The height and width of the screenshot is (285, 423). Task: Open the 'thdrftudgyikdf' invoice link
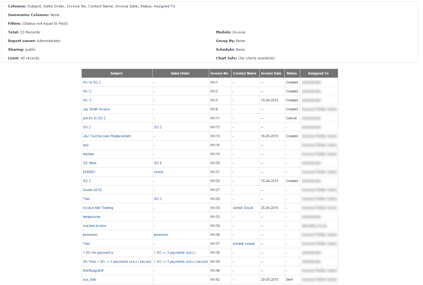[x=93, y=270]
